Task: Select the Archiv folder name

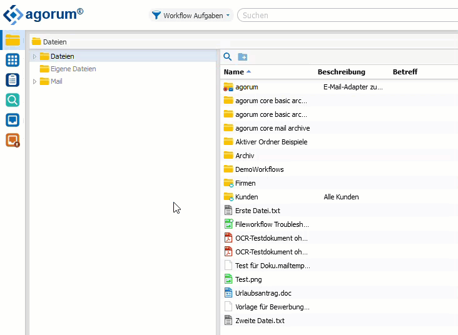Action: click(245, 156)
